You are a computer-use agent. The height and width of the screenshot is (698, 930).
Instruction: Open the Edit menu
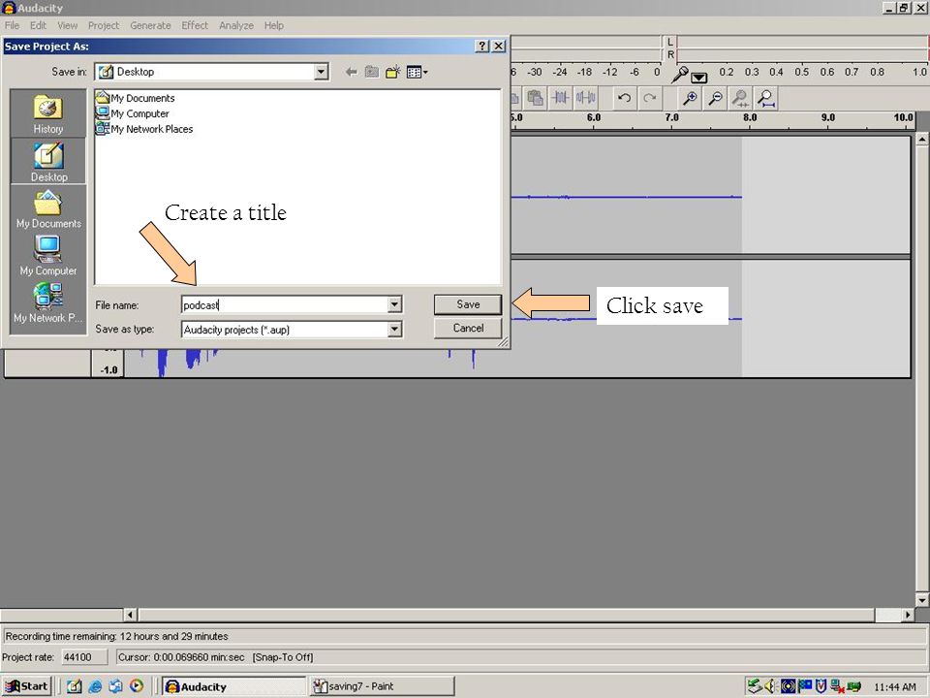pyautogui.click(x=38, y=25)
